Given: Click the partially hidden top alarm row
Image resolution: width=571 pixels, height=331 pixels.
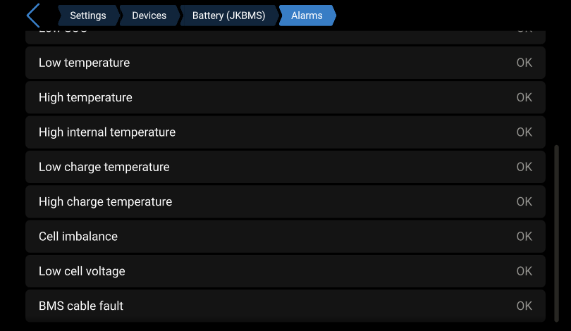Looking at the screenshot, I should pos(285,37).
